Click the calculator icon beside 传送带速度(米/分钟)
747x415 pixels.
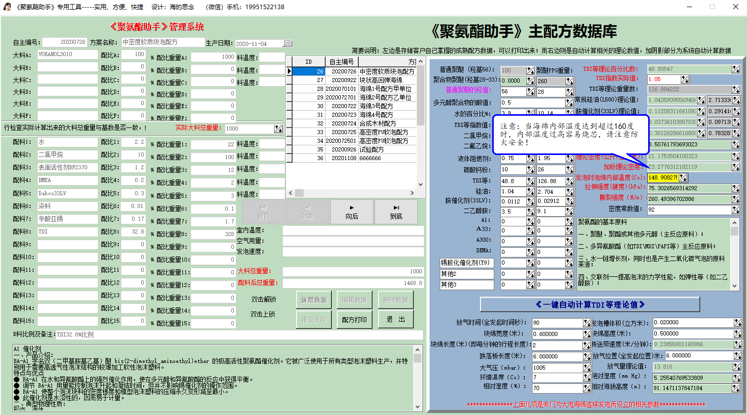[x=738, y=345]
